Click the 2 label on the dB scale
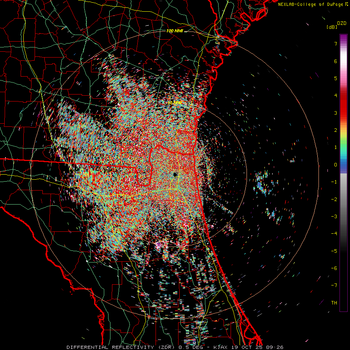The height and width of the screenshot is (350, 350). (x=336, y=130)
